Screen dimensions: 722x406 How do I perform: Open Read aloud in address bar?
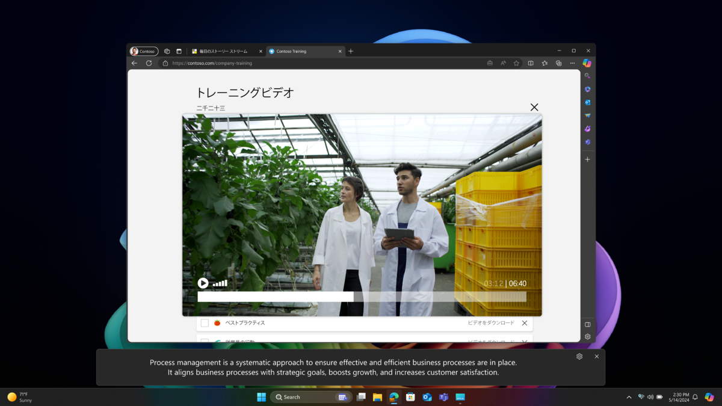pyautogui.click(x=503, y=63)
